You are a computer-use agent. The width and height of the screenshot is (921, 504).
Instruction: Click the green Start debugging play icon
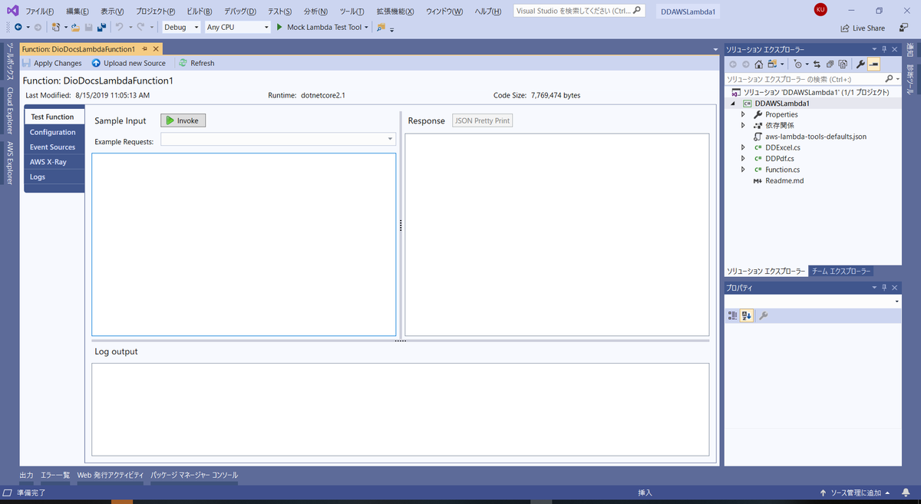click(279, 27)
